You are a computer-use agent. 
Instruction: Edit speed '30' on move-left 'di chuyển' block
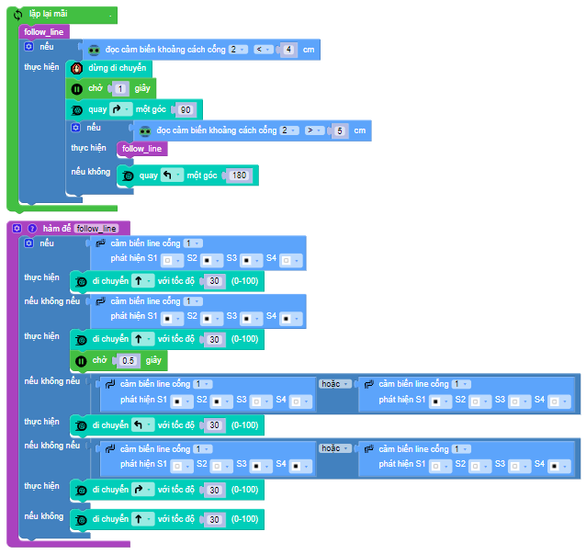tap(214, 425)
